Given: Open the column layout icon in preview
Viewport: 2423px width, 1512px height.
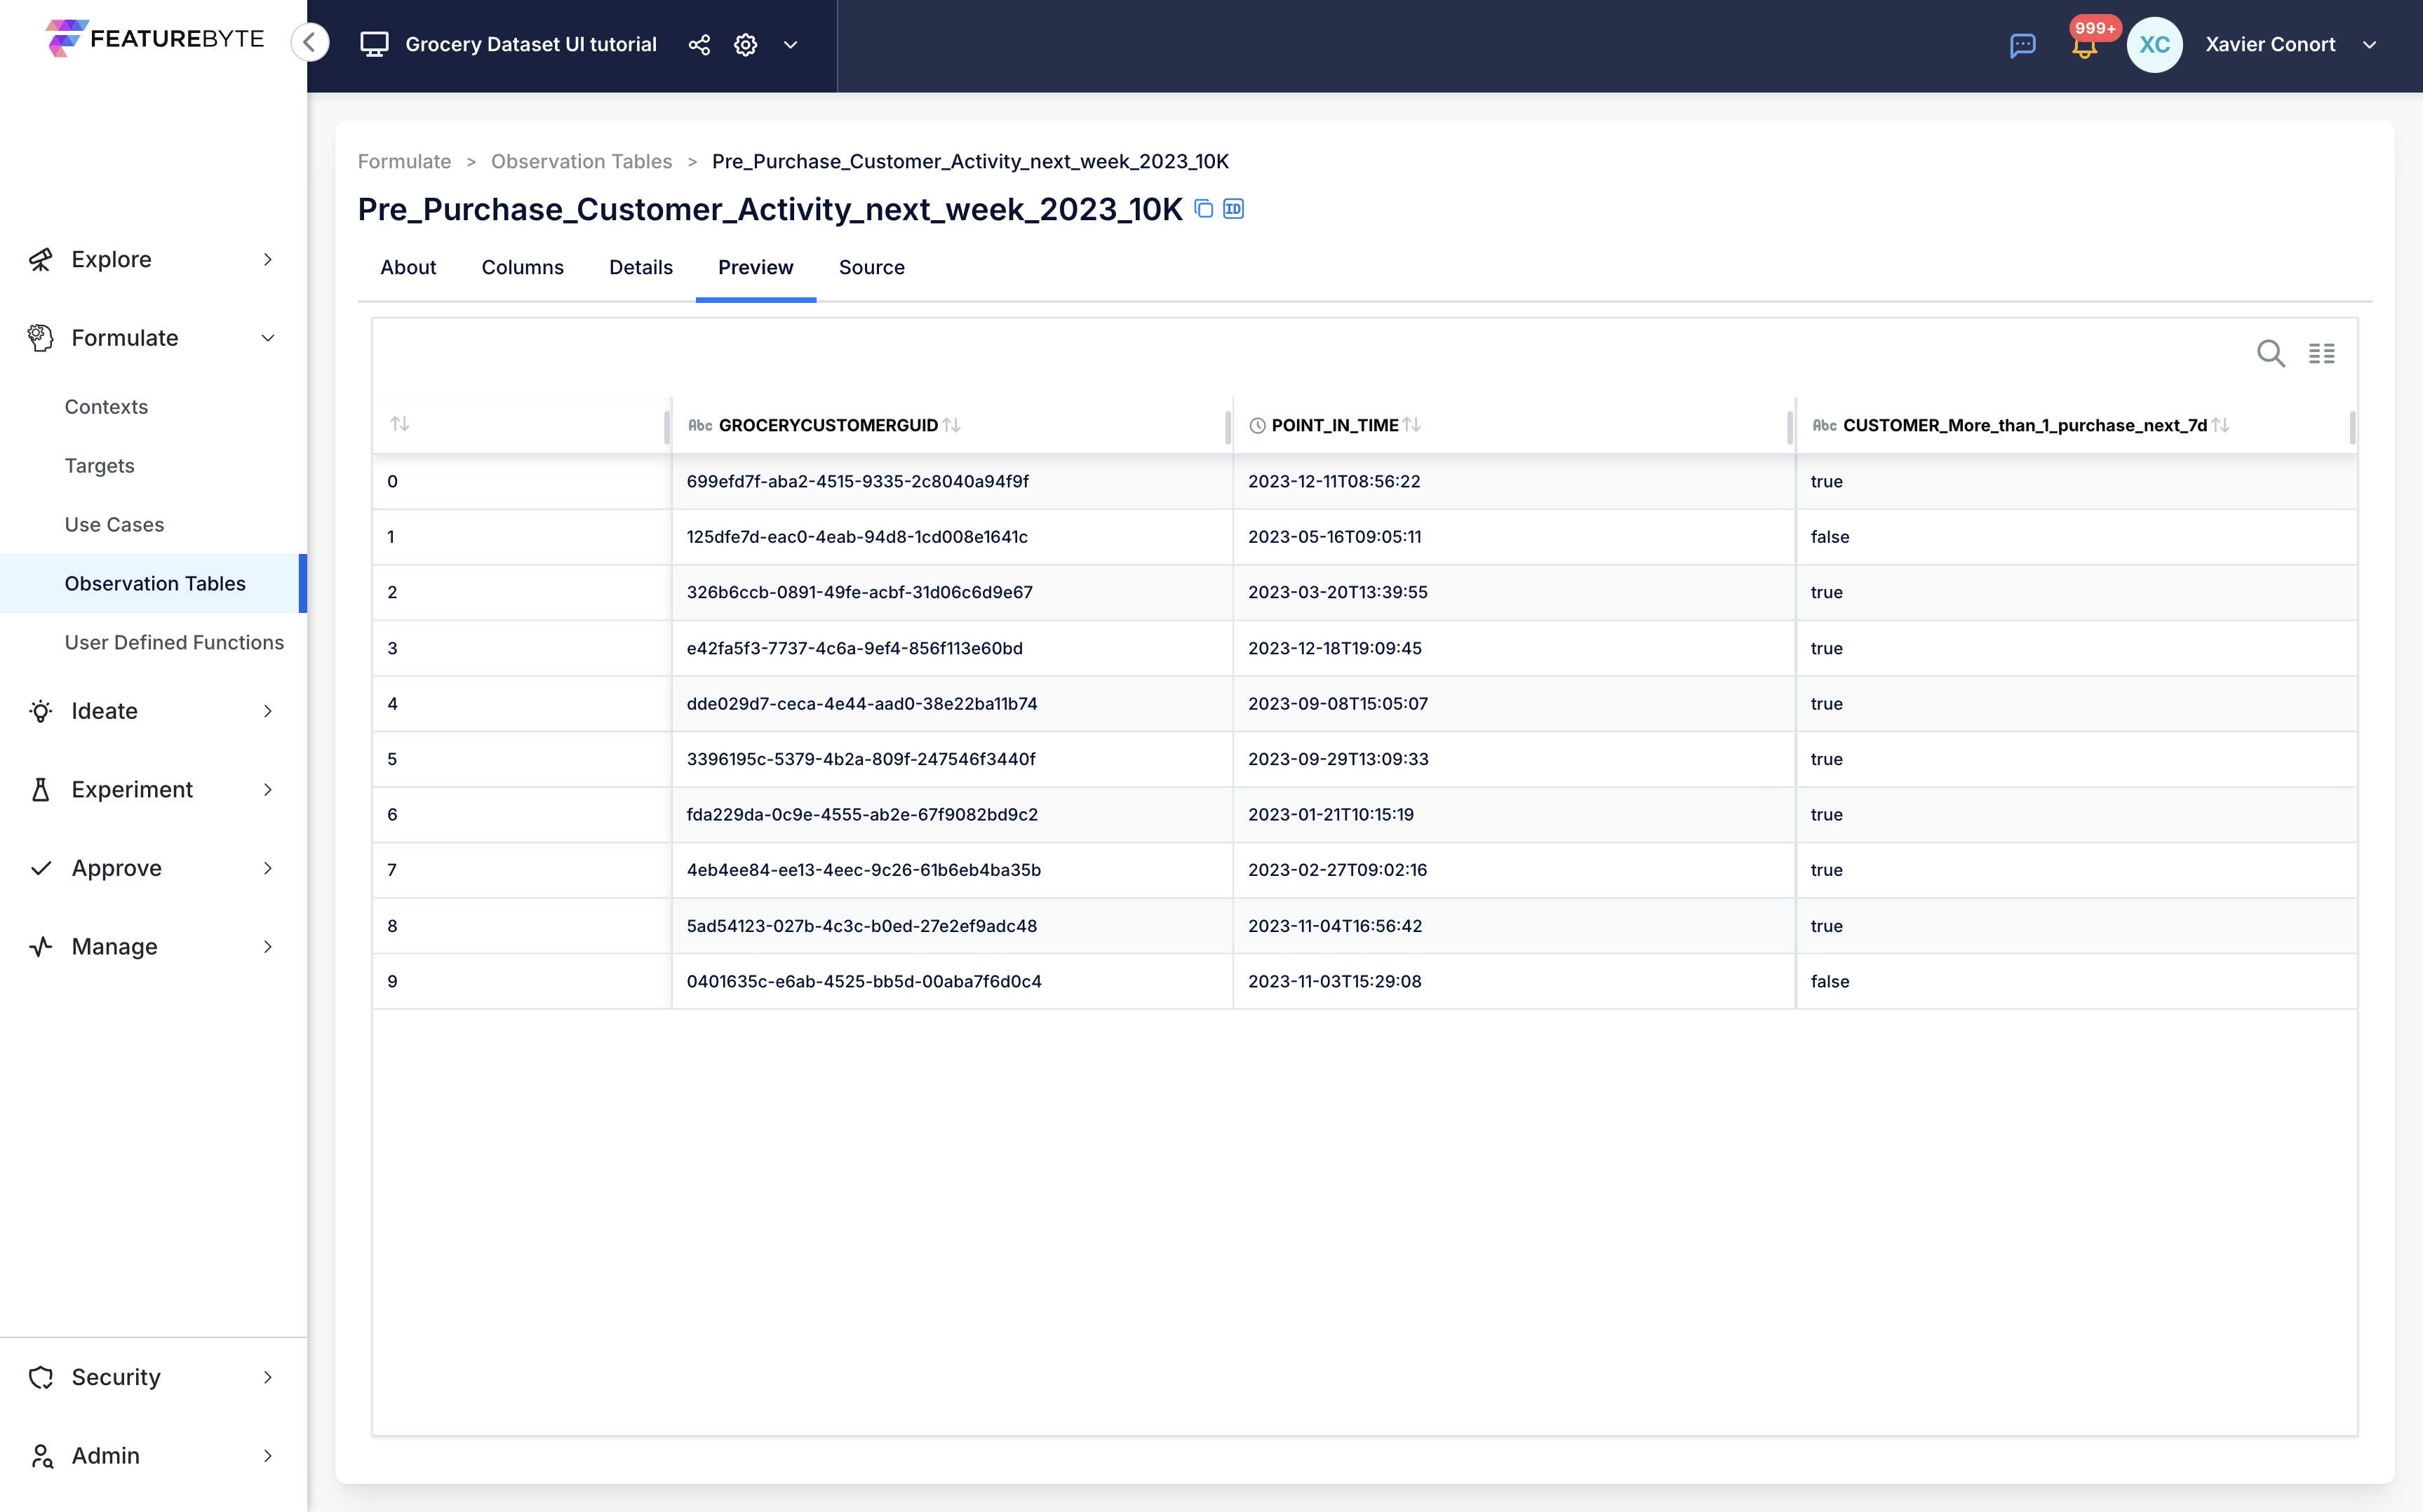Looking at the screenshot, I should pyautogui.click(x=2322, y=353).
